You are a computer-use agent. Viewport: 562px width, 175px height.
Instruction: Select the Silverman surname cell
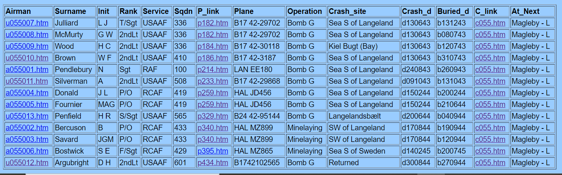click(71, 81)
